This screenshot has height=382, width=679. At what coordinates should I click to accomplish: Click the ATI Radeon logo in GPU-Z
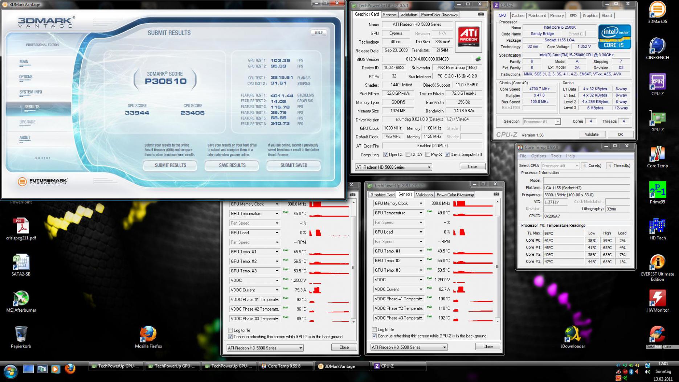point(468,37)
